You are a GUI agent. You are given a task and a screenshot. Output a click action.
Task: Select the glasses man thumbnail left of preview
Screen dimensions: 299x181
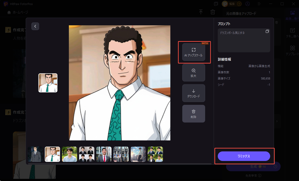pos(48,83)
